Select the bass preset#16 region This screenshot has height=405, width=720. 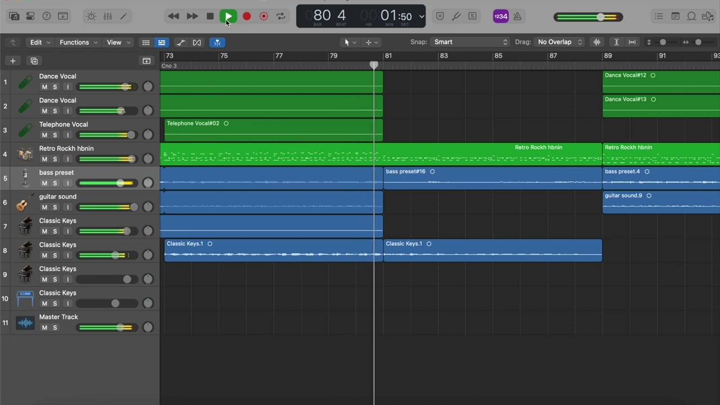point(493,178)
